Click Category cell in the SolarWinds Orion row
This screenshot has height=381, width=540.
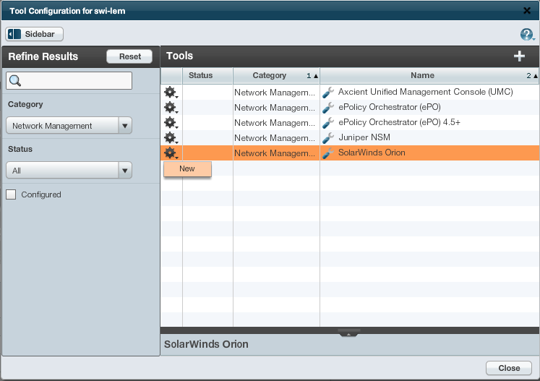(277, 153)
